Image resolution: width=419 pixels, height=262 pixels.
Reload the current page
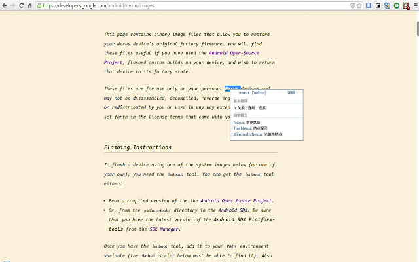coord(22,5)
